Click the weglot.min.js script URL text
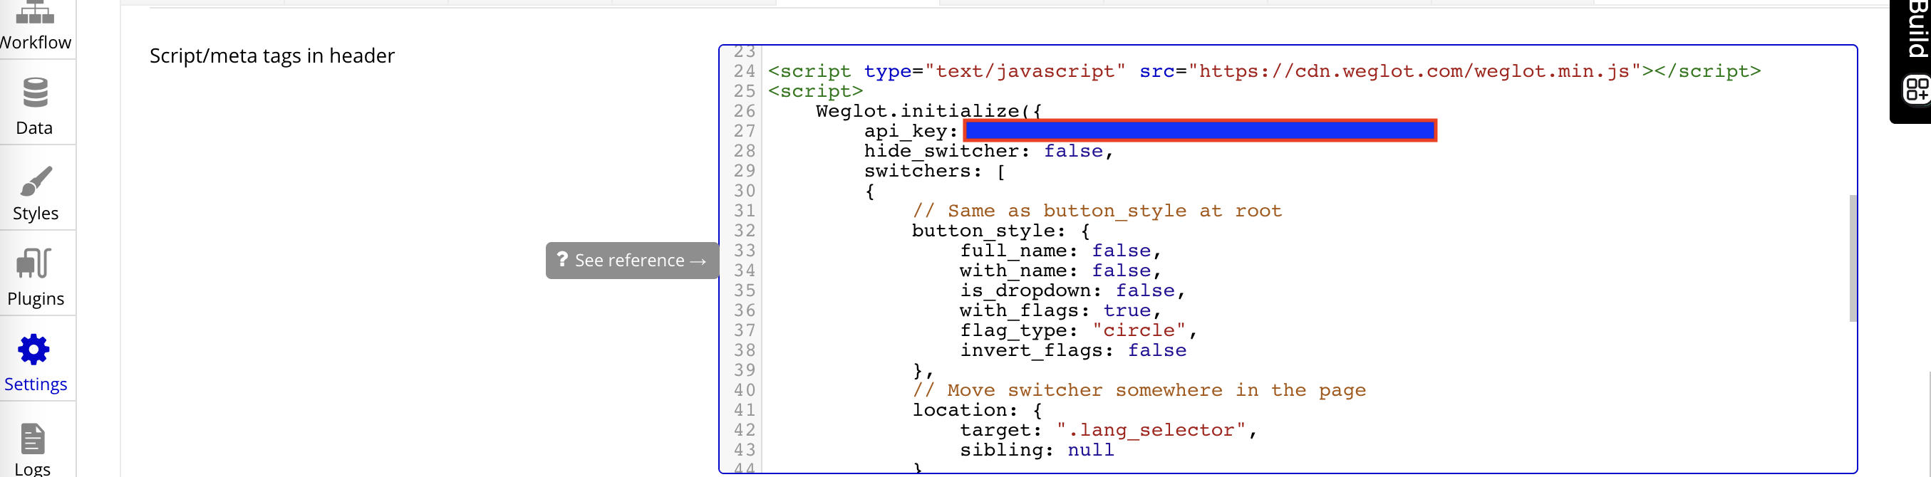The image size is (1931, 477). point(1414,71)
